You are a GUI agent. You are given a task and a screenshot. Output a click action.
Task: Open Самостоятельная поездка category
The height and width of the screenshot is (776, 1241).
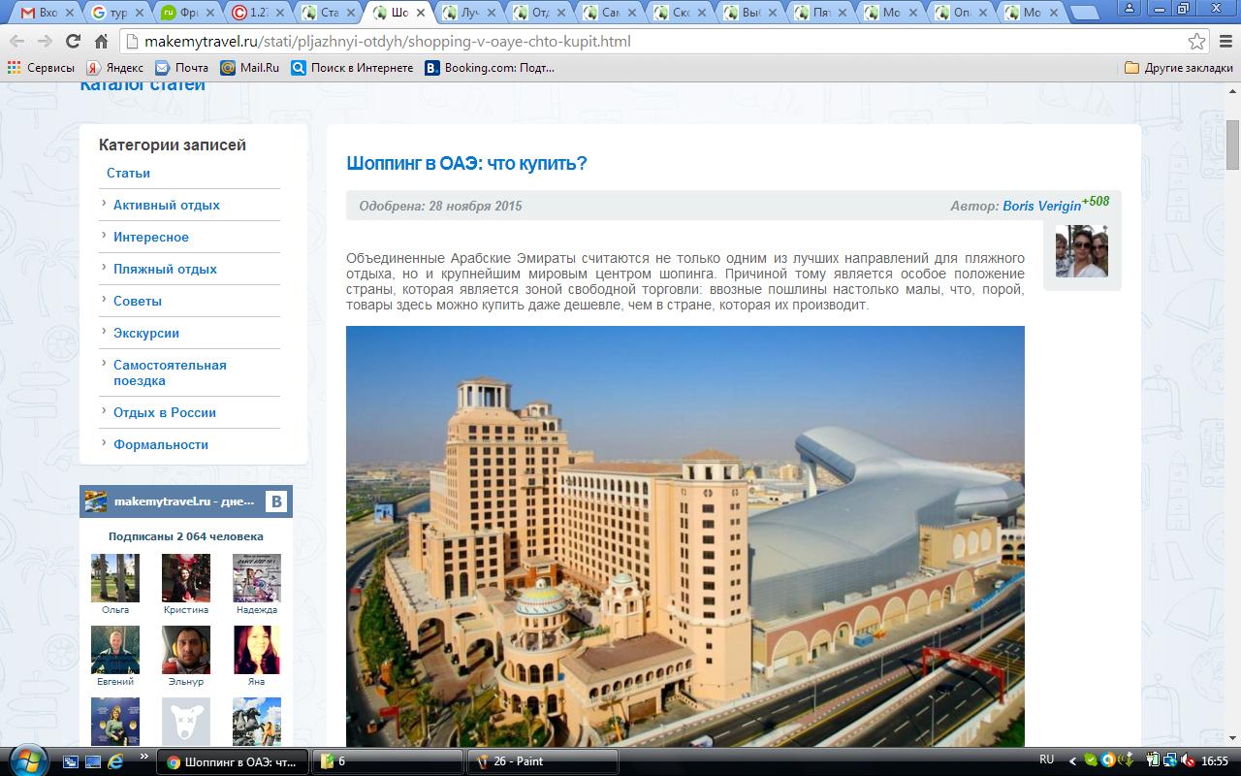(170, 372)
